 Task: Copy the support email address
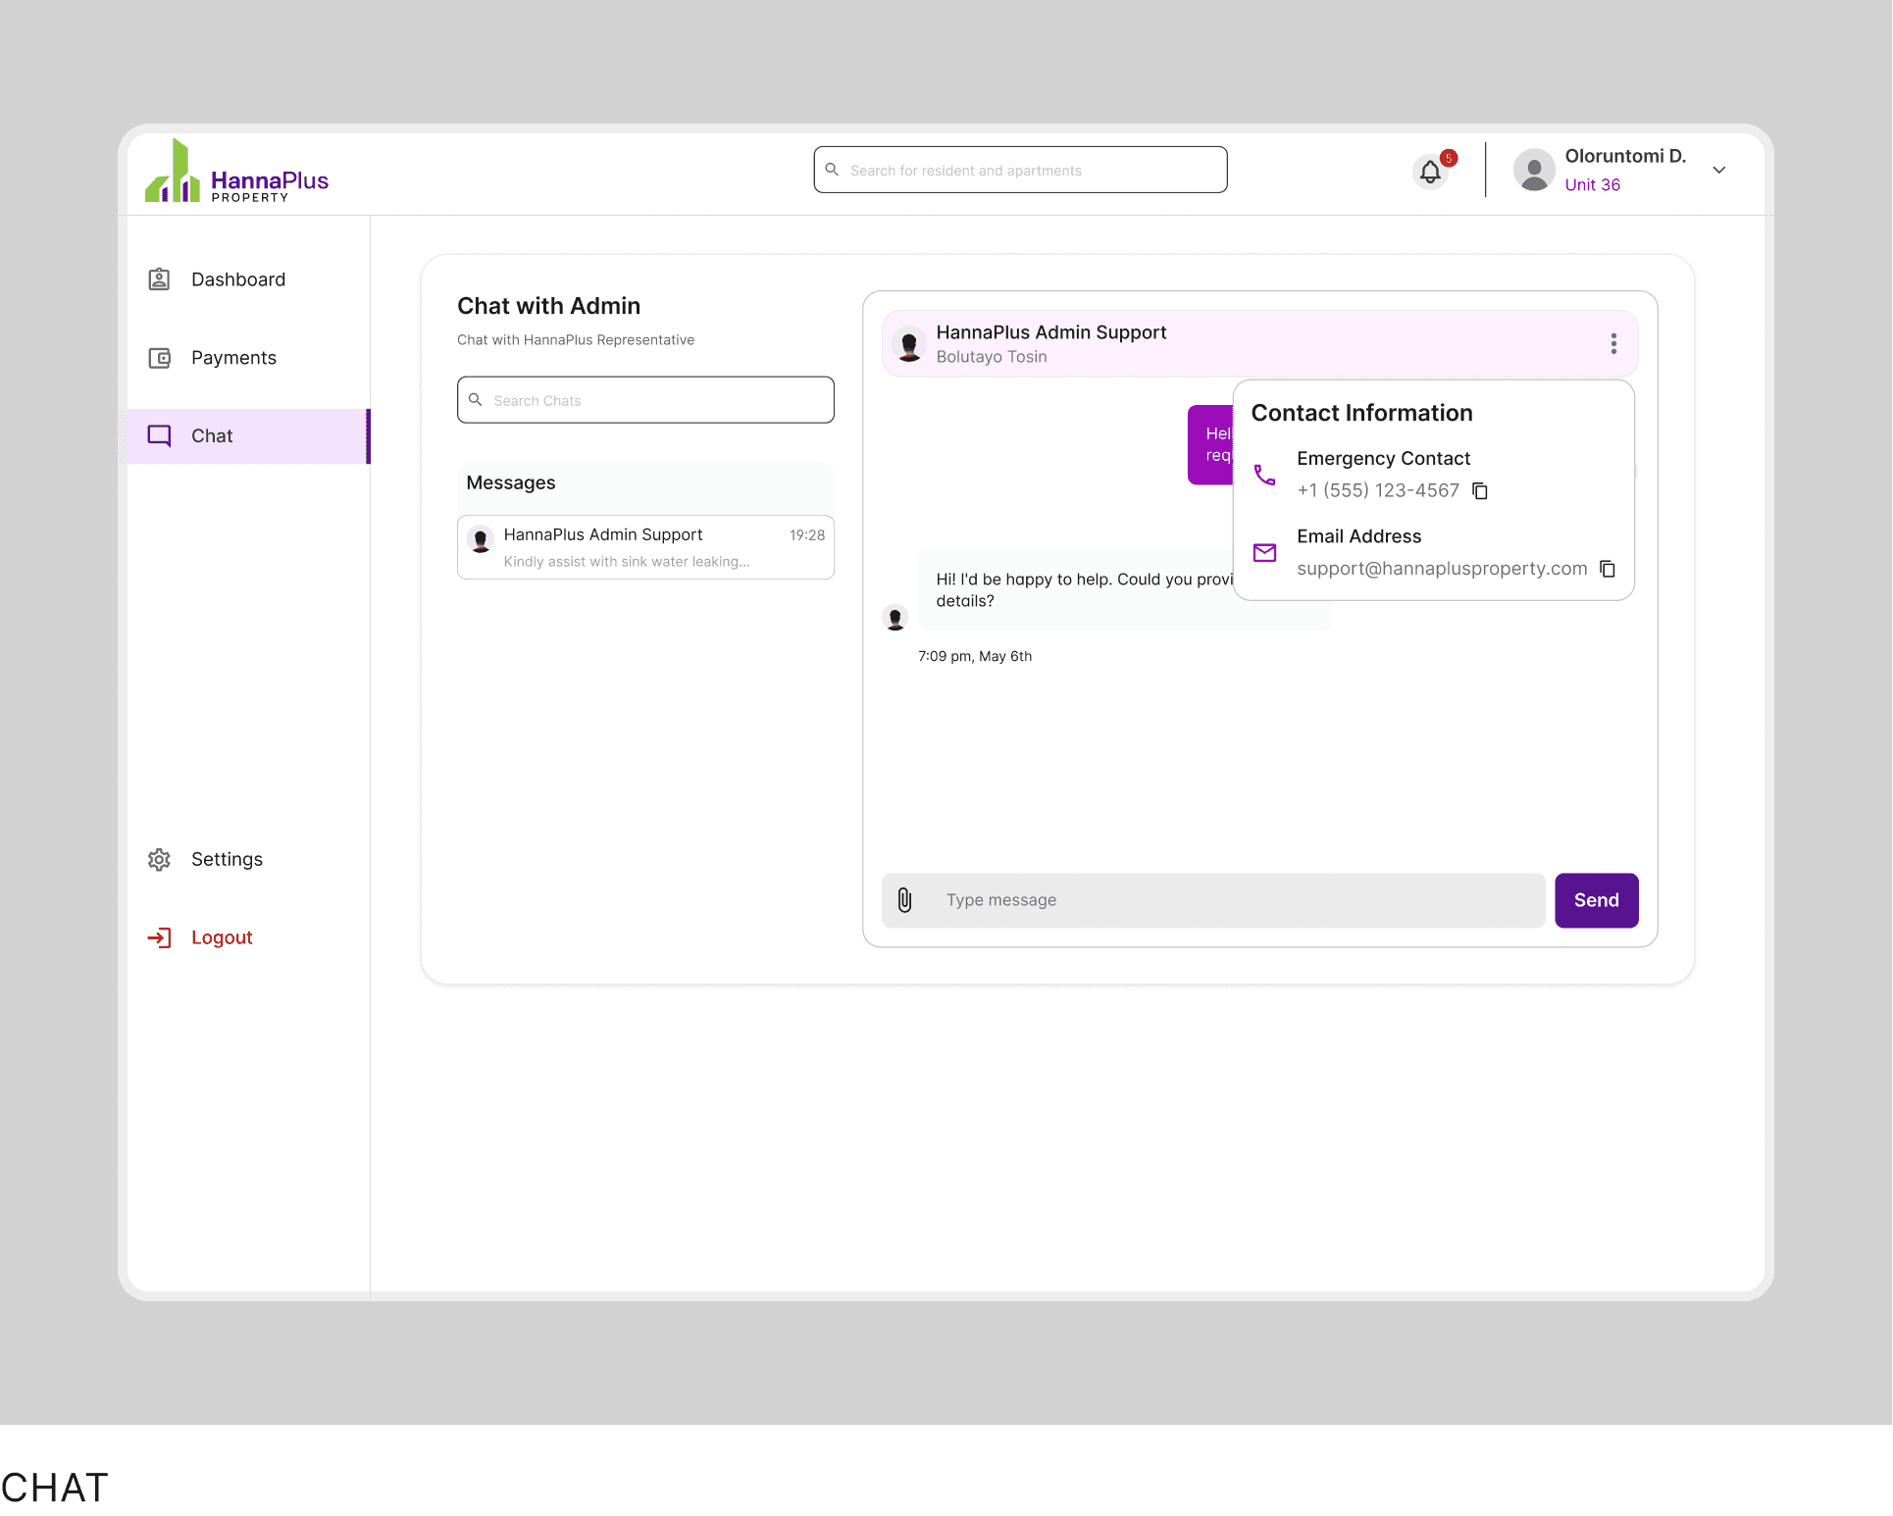[x=1607, y=569]
